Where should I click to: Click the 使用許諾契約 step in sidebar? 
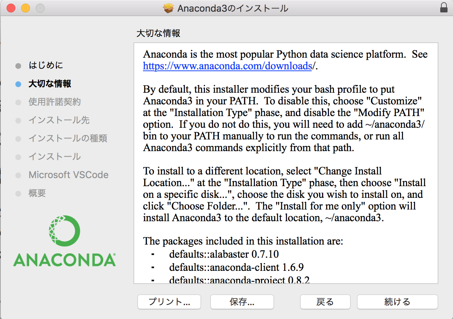[x=54, y=102]
